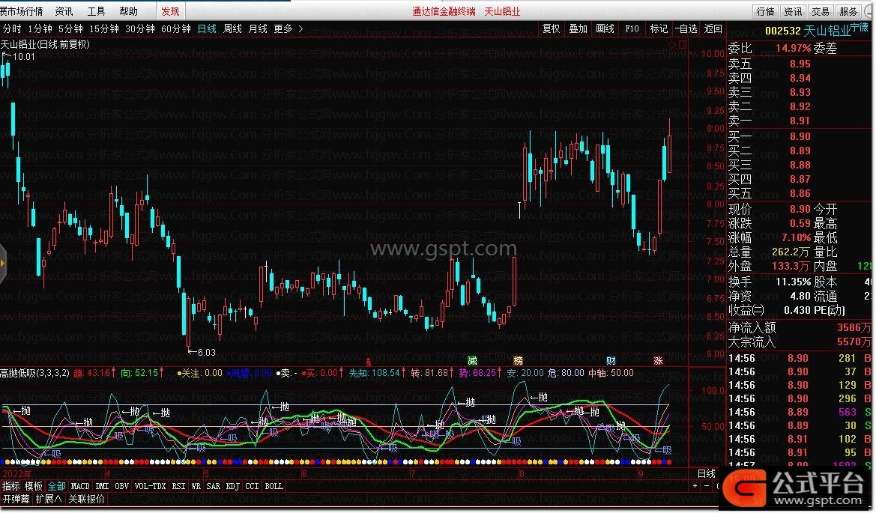Click the 关联报价 related quotes button
Screen dimensions: 876x513
87,499
